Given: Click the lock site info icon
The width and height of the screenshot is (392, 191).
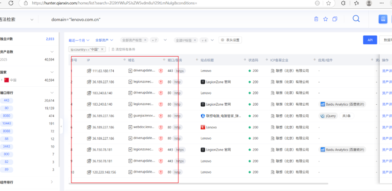Looking at the screenshot, I should point(25,3).
